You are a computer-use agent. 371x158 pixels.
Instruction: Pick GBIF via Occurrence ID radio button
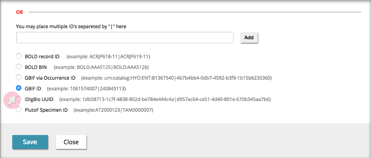18,77
